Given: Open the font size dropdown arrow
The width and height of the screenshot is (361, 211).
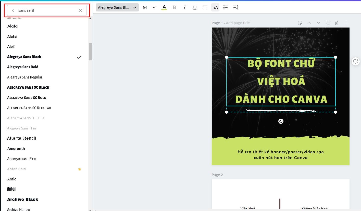Looking at the screenshot, I should pos(154,8).
